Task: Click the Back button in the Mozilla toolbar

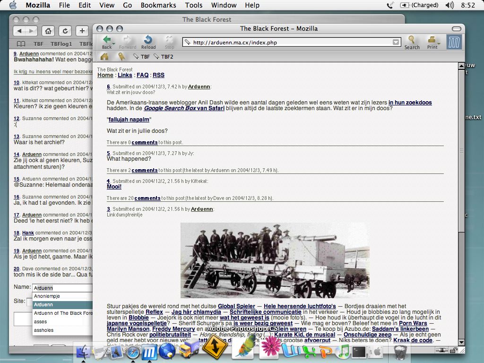Action: [x=106, y=42]
